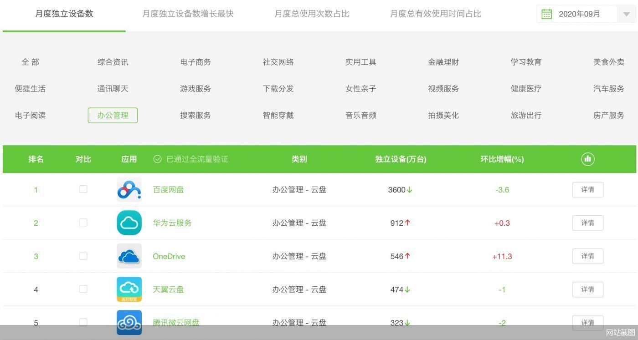This screenshot has height=340, width=638.
Task: Select the 汽车服务 category
Action: click(609, 89)
